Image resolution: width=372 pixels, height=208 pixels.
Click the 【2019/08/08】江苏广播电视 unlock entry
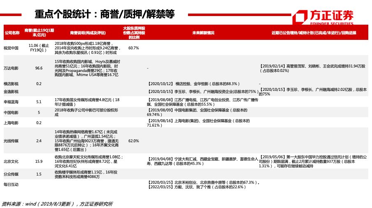pyautogui.click(x=202, y=102)
